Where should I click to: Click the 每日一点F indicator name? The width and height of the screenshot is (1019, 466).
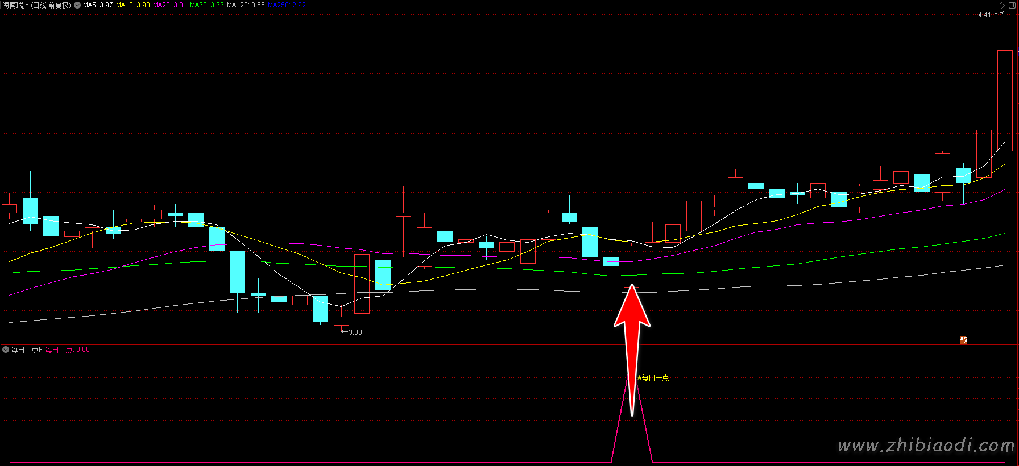point(27,349)
